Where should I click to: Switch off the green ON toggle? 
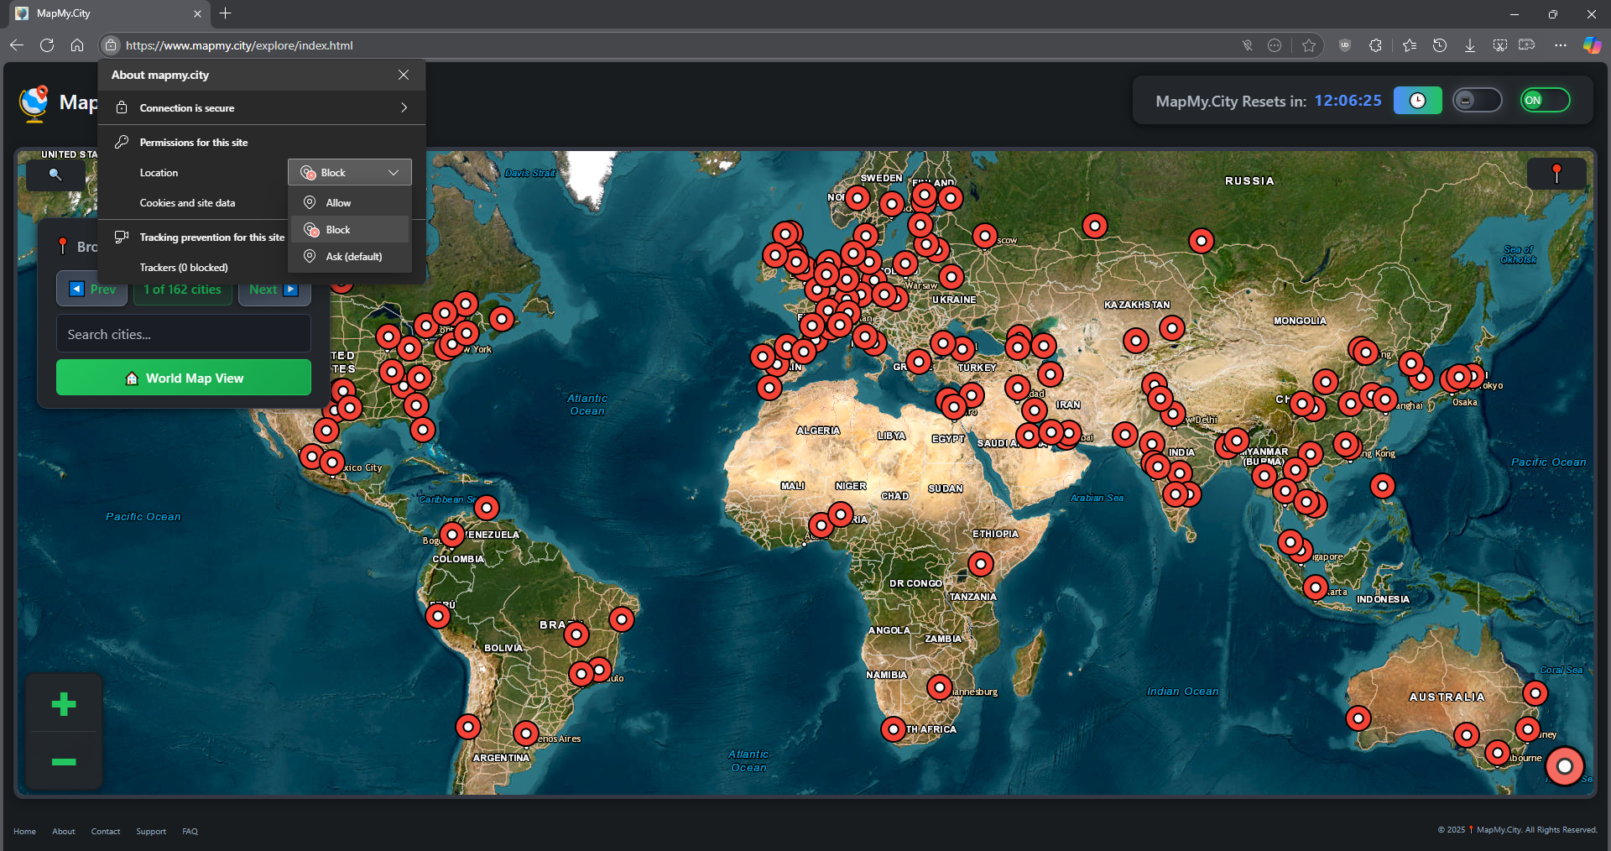pos(1545,101)
